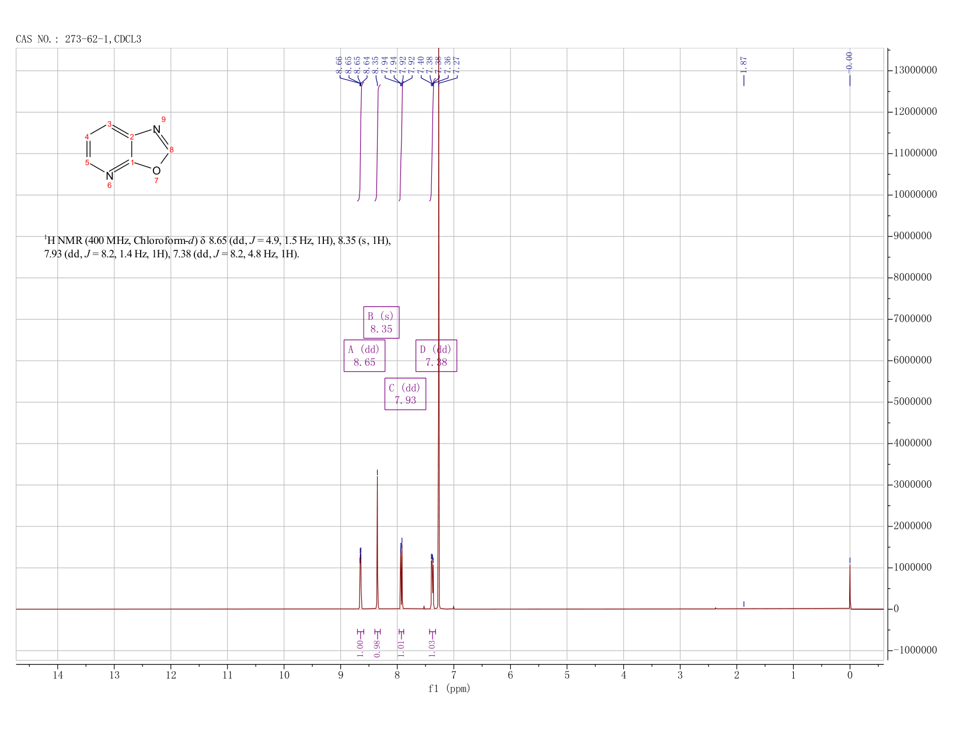Screen dimensions: 963x744
Task: Click the integral value 1.01 below the baseline
Action: click(401, 648)
